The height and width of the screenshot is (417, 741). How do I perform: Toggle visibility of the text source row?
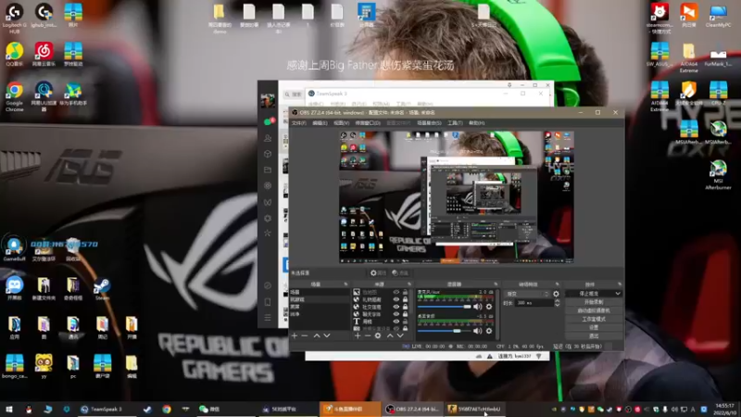(x=396, y=322)
